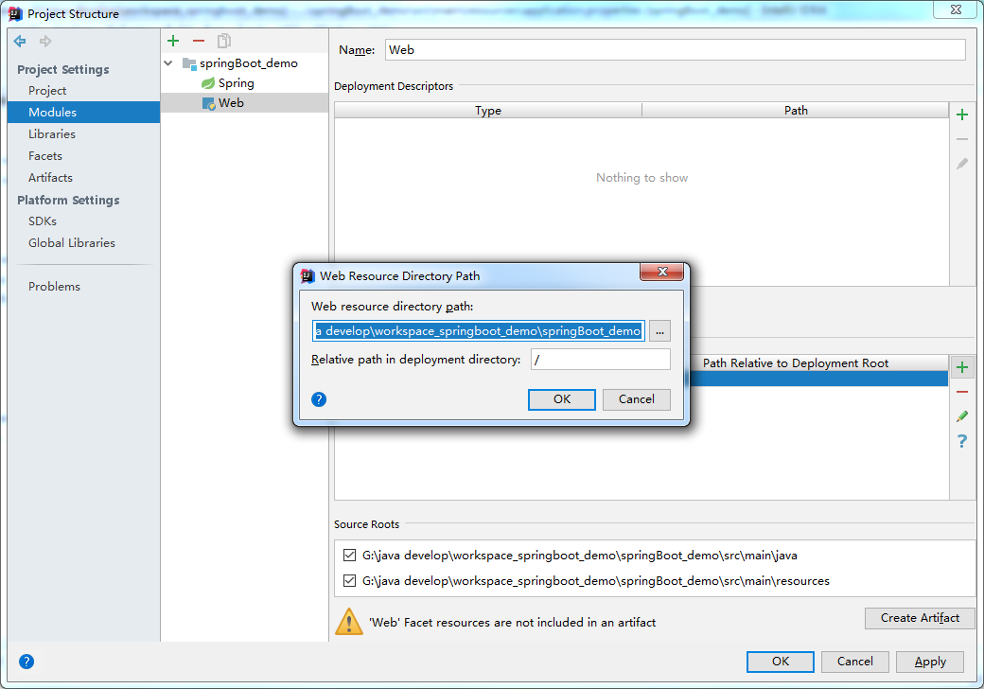The image size is (984, 689).
Task: Select springBoot_demo module in tree
Action: coord(249,62)
